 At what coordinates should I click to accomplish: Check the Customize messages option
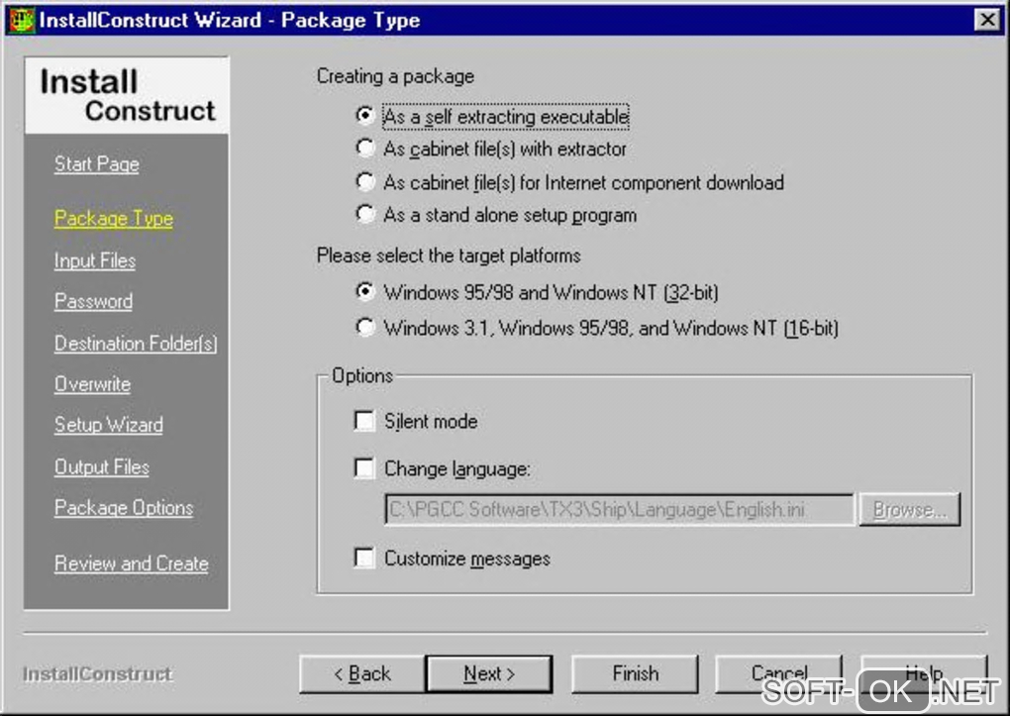364,558
